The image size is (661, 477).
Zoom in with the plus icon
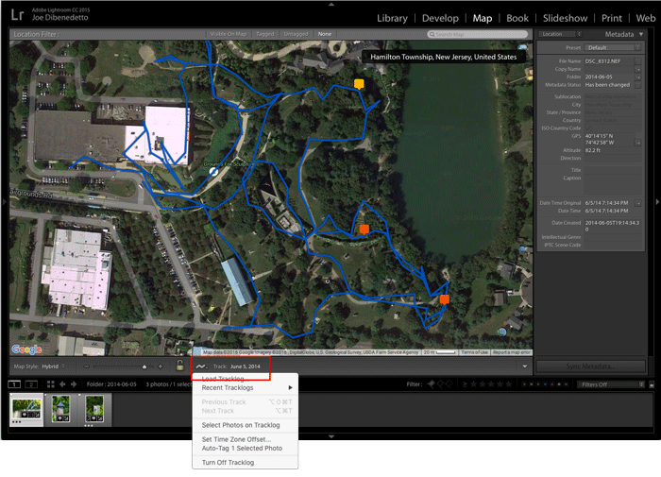tap(161, 366)
